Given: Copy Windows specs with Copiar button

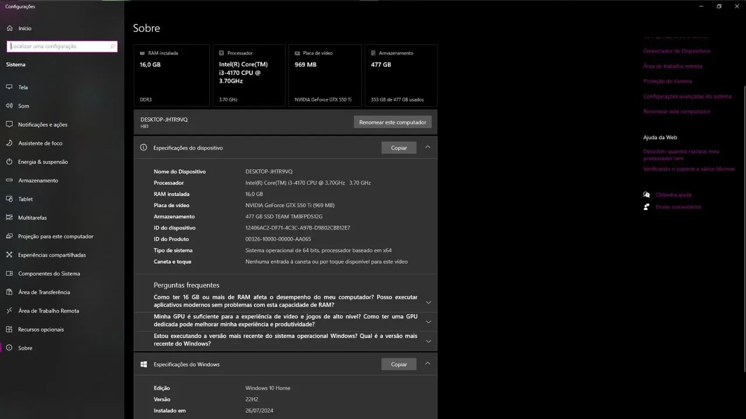Looking at the screenshot, I should point(399,364).
